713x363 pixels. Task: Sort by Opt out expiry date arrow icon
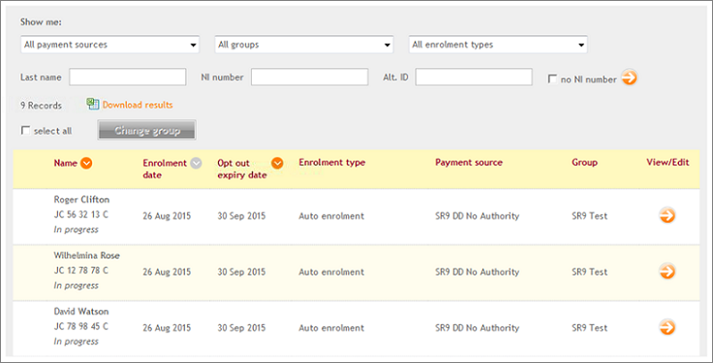click(x=277, y=163)
